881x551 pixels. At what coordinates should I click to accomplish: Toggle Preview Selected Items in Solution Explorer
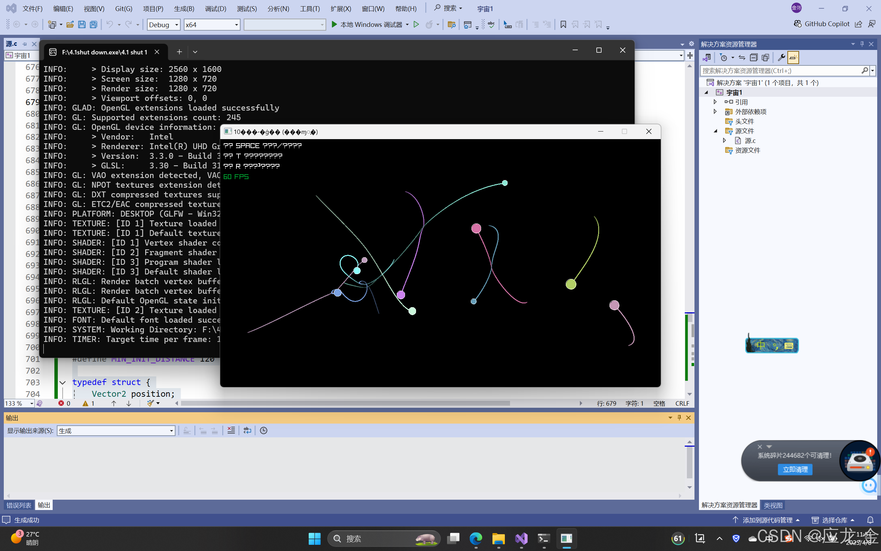coord(793,57)
